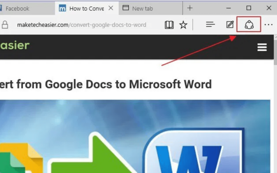Click the address bar URL

coord(81,25)
